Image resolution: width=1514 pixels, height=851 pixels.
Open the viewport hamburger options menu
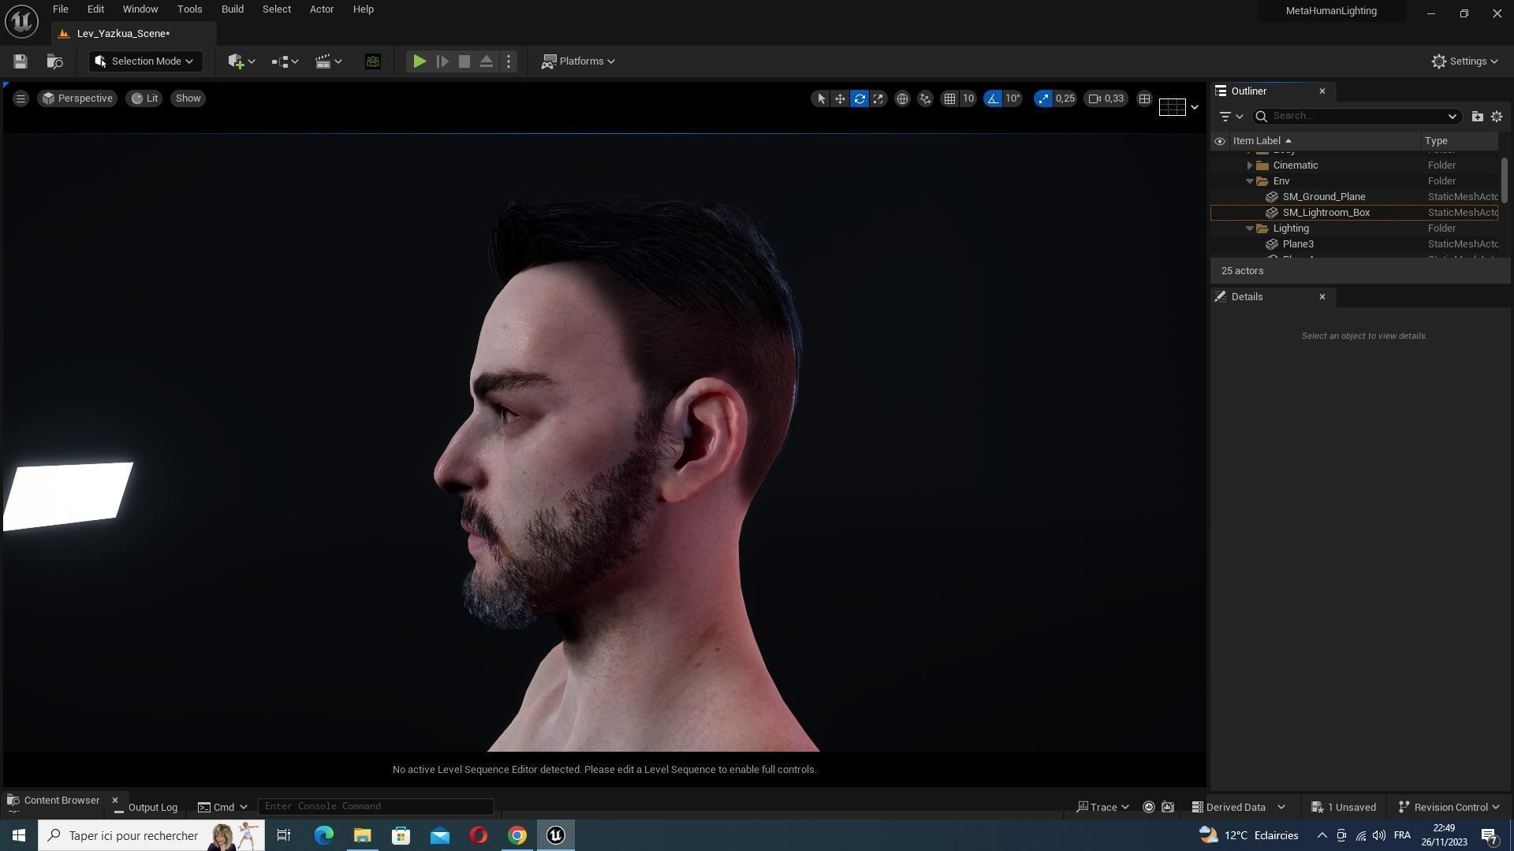point(21,98)
